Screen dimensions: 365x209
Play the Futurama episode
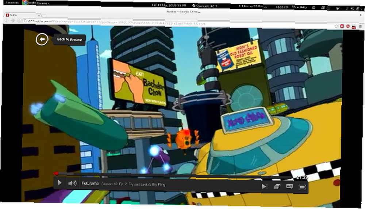click(59, 183)
